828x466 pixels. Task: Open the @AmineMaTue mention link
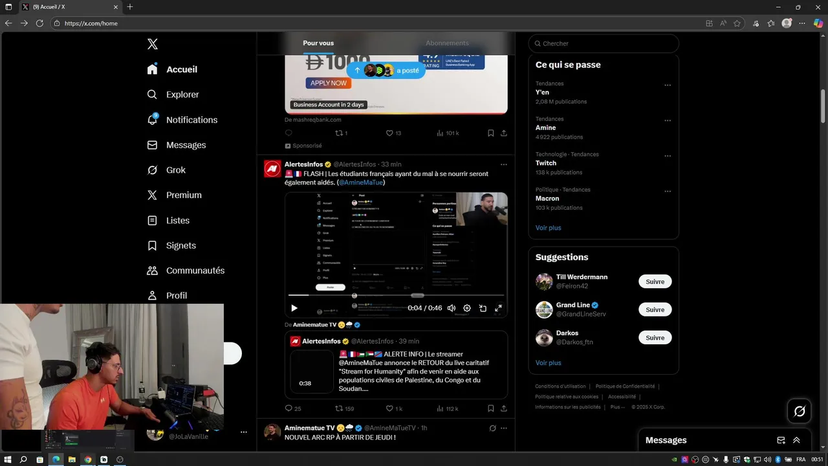coord(361,183)
